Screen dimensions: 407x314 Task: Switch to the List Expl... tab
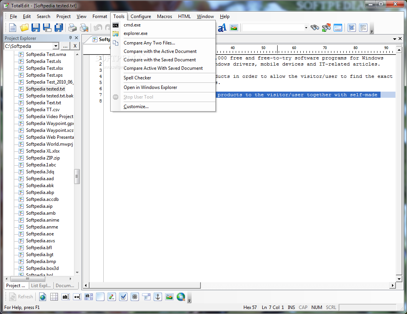(41, 286)
